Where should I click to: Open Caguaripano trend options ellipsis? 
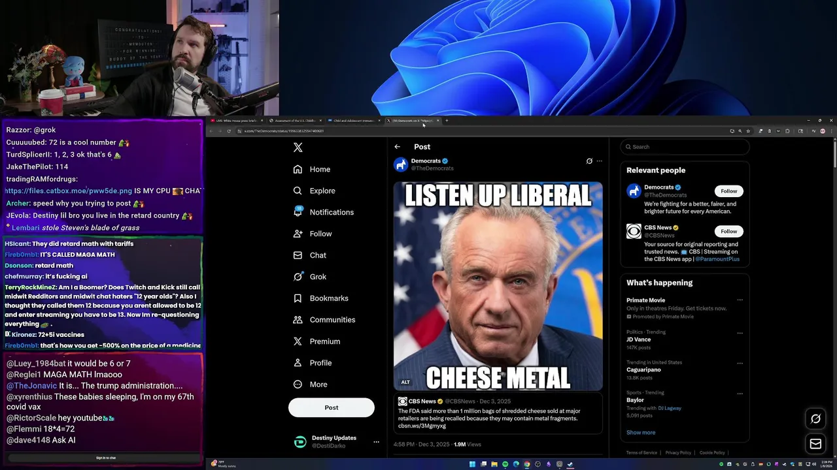[740, 363]
